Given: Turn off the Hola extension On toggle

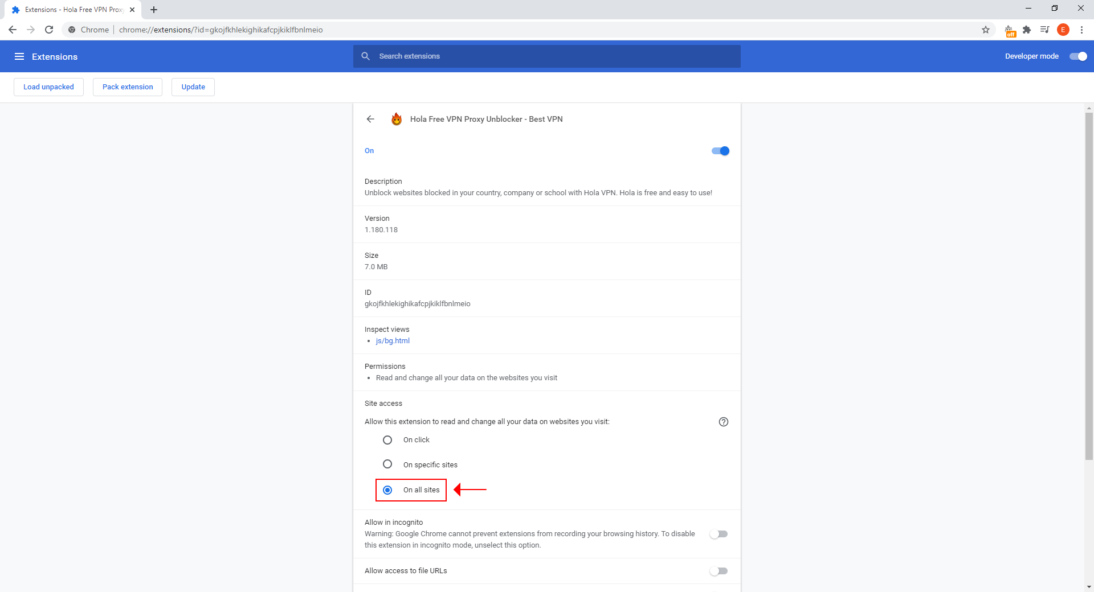Looking at the screenshot, I should 720,151.
